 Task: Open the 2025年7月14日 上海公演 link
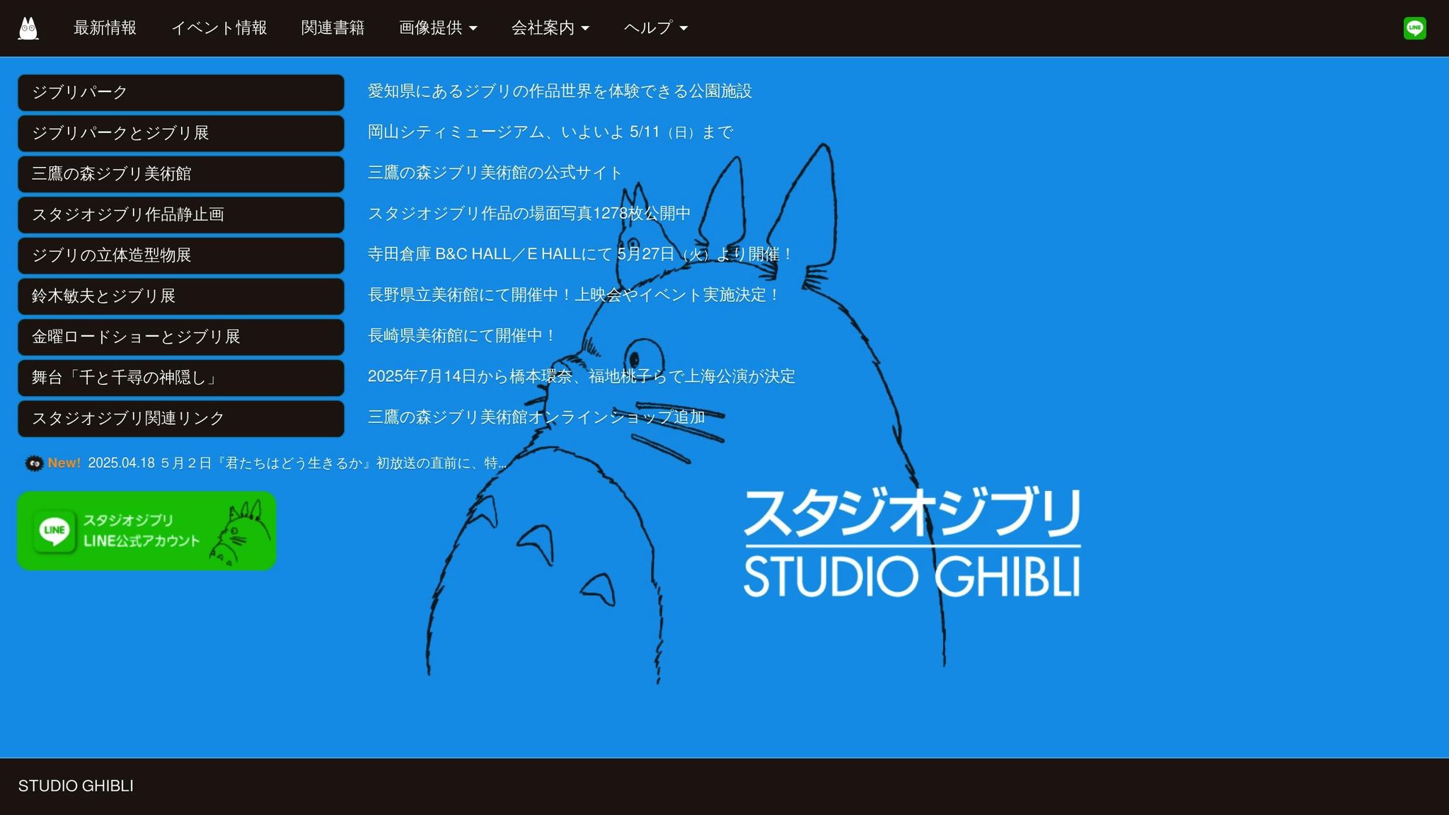(582, 376)
